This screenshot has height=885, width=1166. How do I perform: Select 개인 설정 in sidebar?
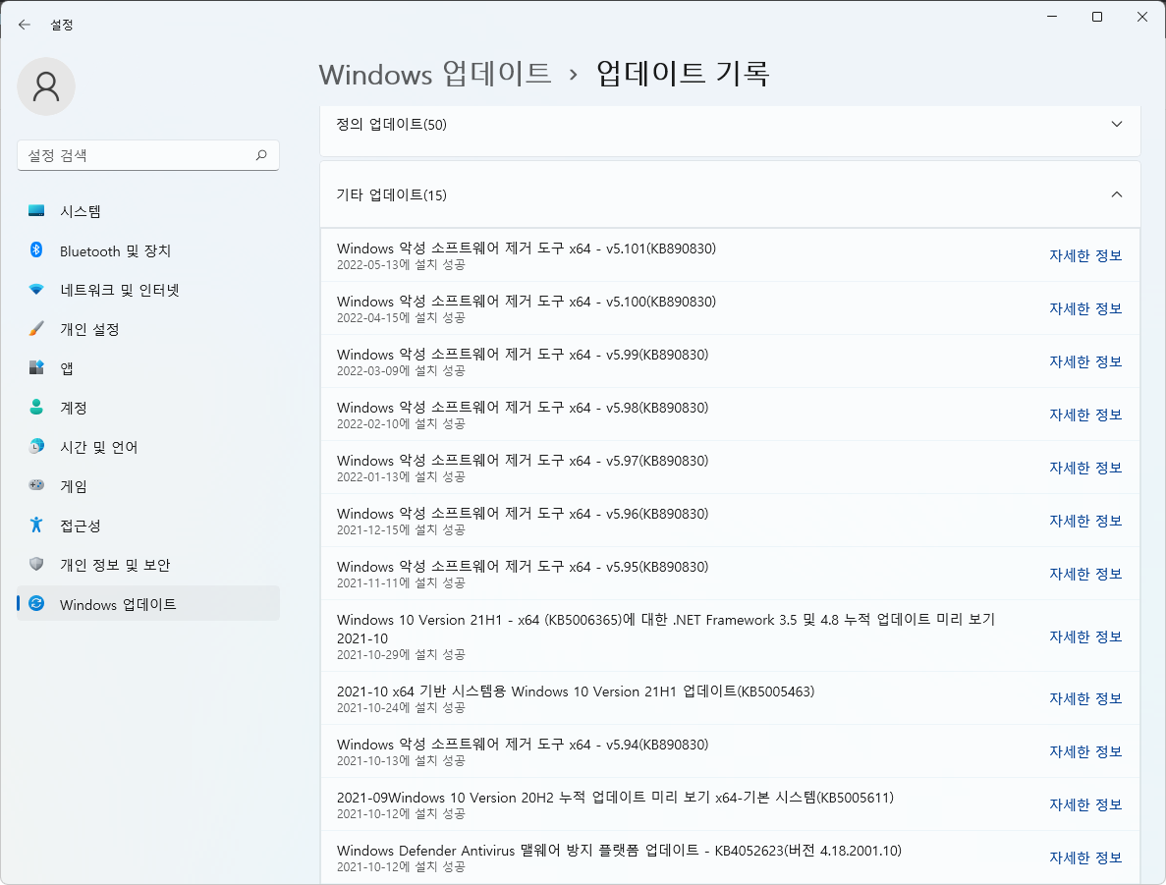click(148, 329)
